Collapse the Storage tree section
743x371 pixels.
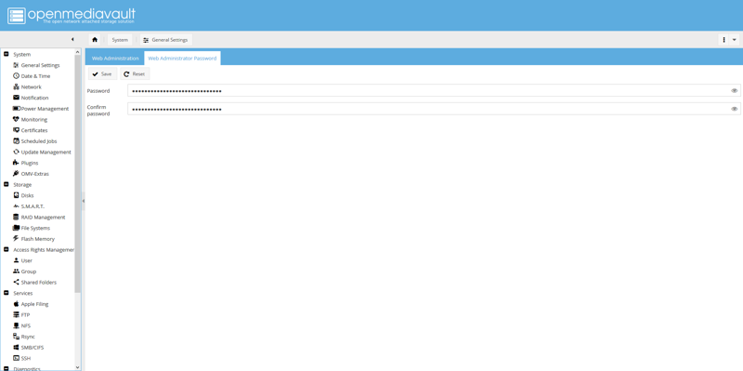pos(7,184)
